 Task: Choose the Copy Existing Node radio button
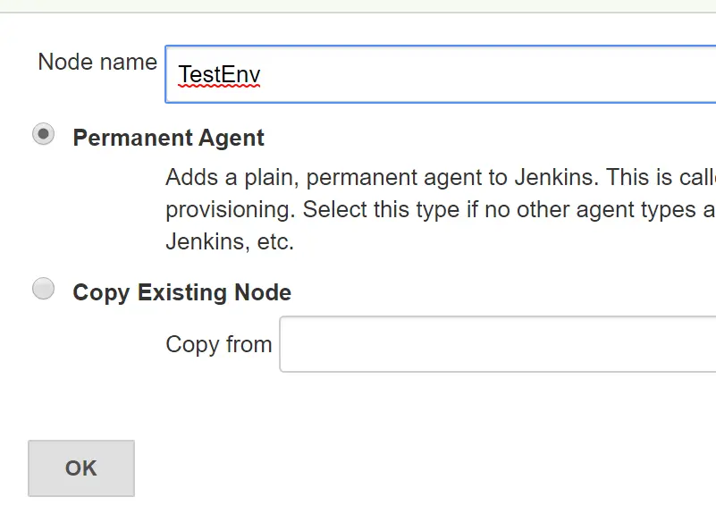43,289
